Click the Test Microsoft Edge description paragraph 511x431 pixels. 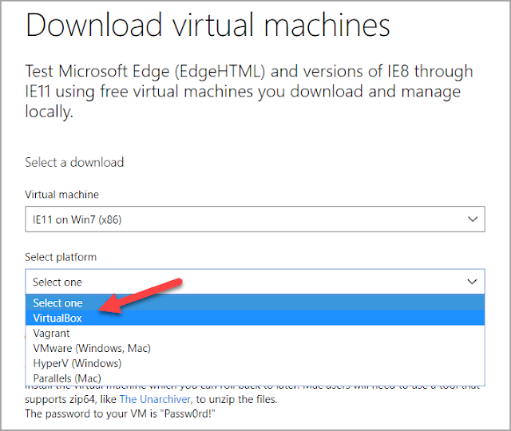tap(249, 91)
